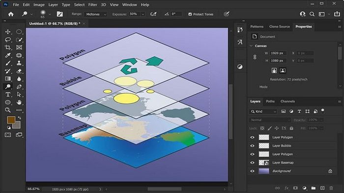Viewport: 344px width, 193px height.
Task: Open the Layer menu
Action: coord(53,4)
